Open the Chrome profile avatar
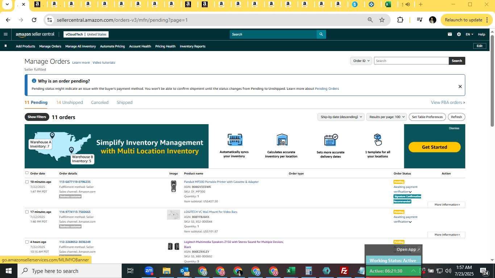 click(x=432, y=20)
